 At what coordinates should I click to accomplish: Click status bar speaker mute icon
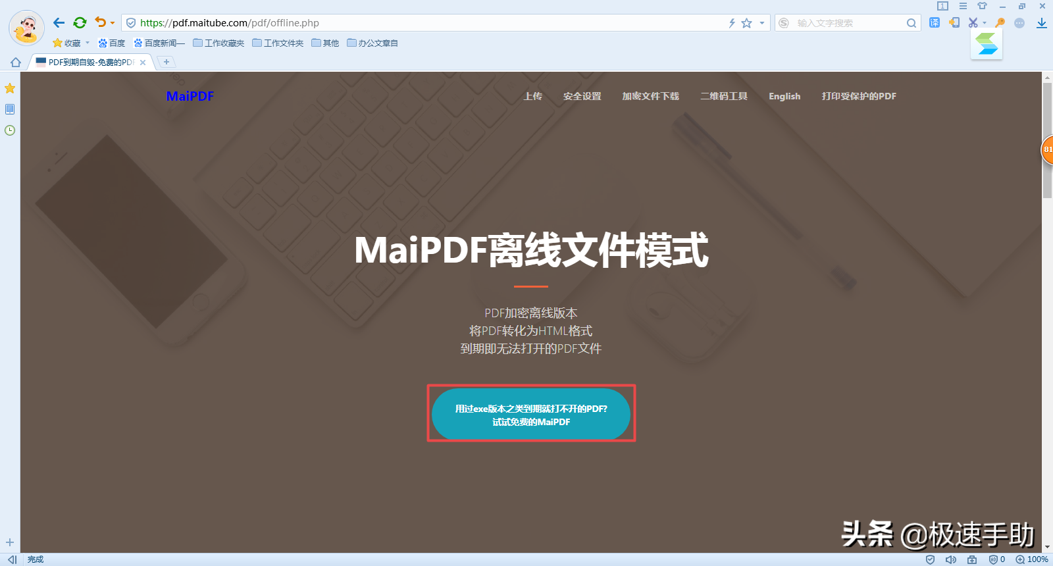951,559
